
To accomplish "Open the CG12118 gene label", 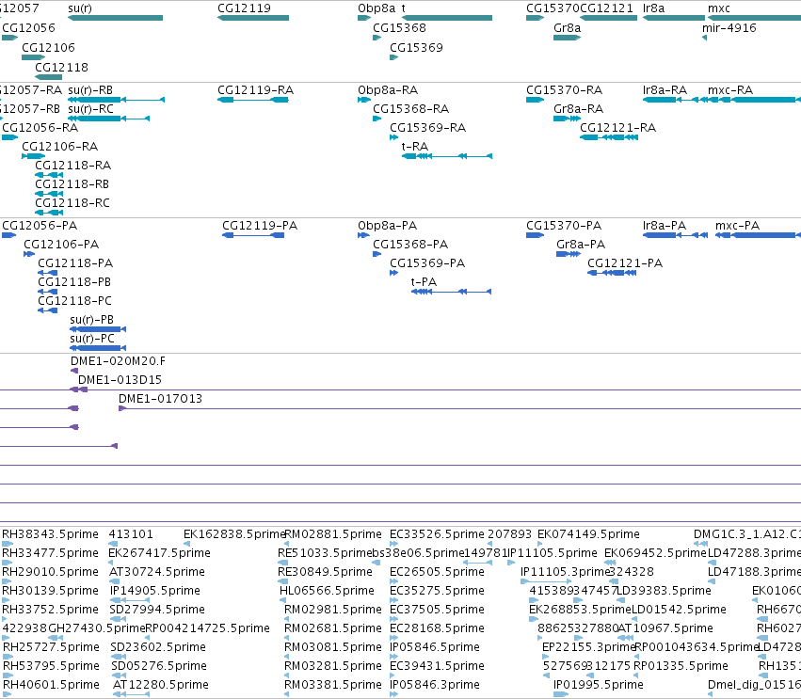I will [61, 68].
